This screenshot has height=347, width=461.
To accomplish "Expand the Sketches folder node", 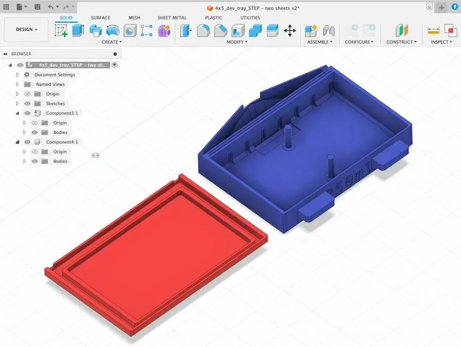I will tap(17, 103).
